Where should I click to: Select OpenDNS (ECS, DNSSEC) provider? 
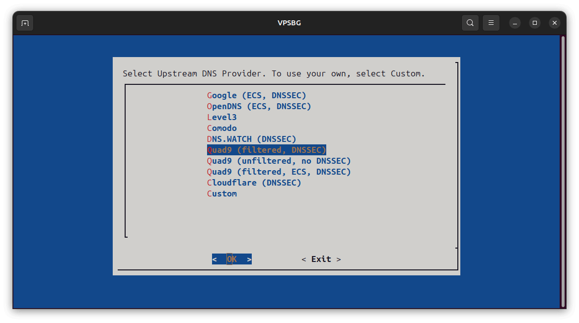[259, 106]
